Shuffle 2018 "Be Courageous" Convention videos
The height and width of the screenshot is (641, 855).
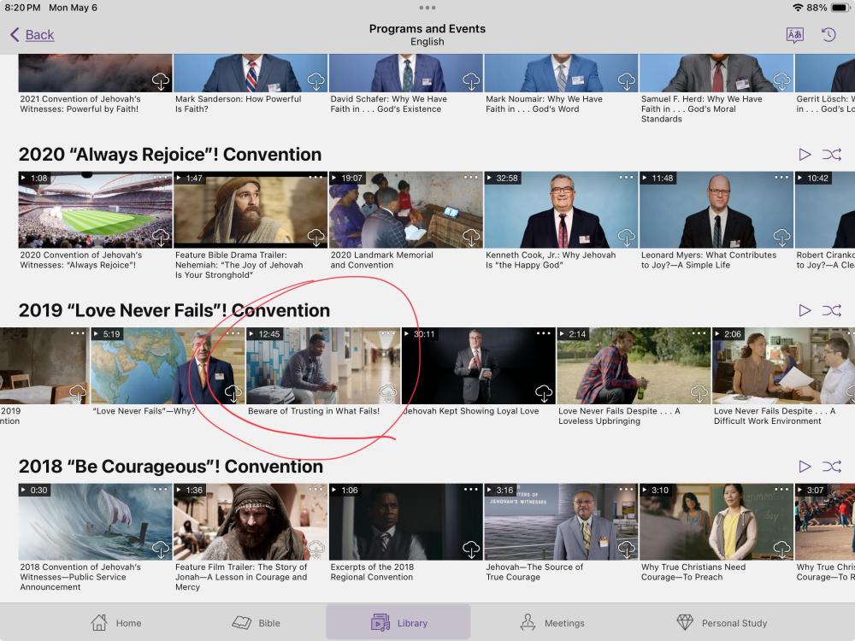point(831,467)
